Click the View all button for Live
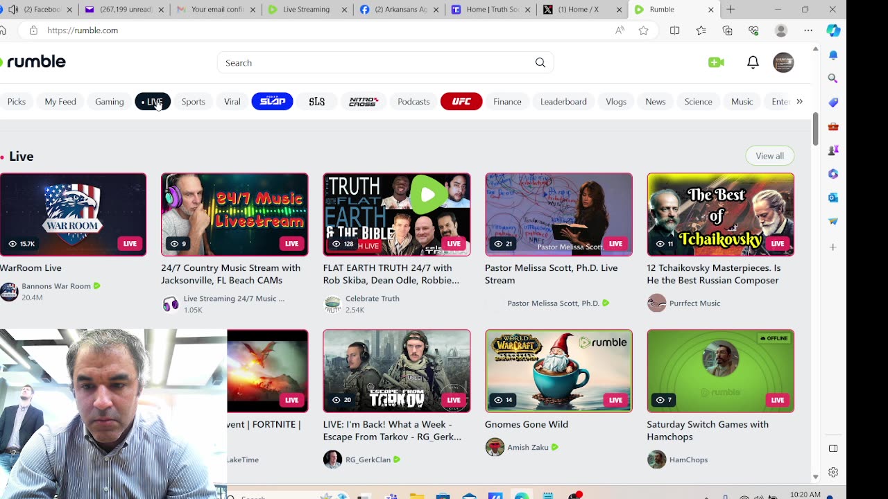Screen dimensions: 888x499 click(770, 156)
